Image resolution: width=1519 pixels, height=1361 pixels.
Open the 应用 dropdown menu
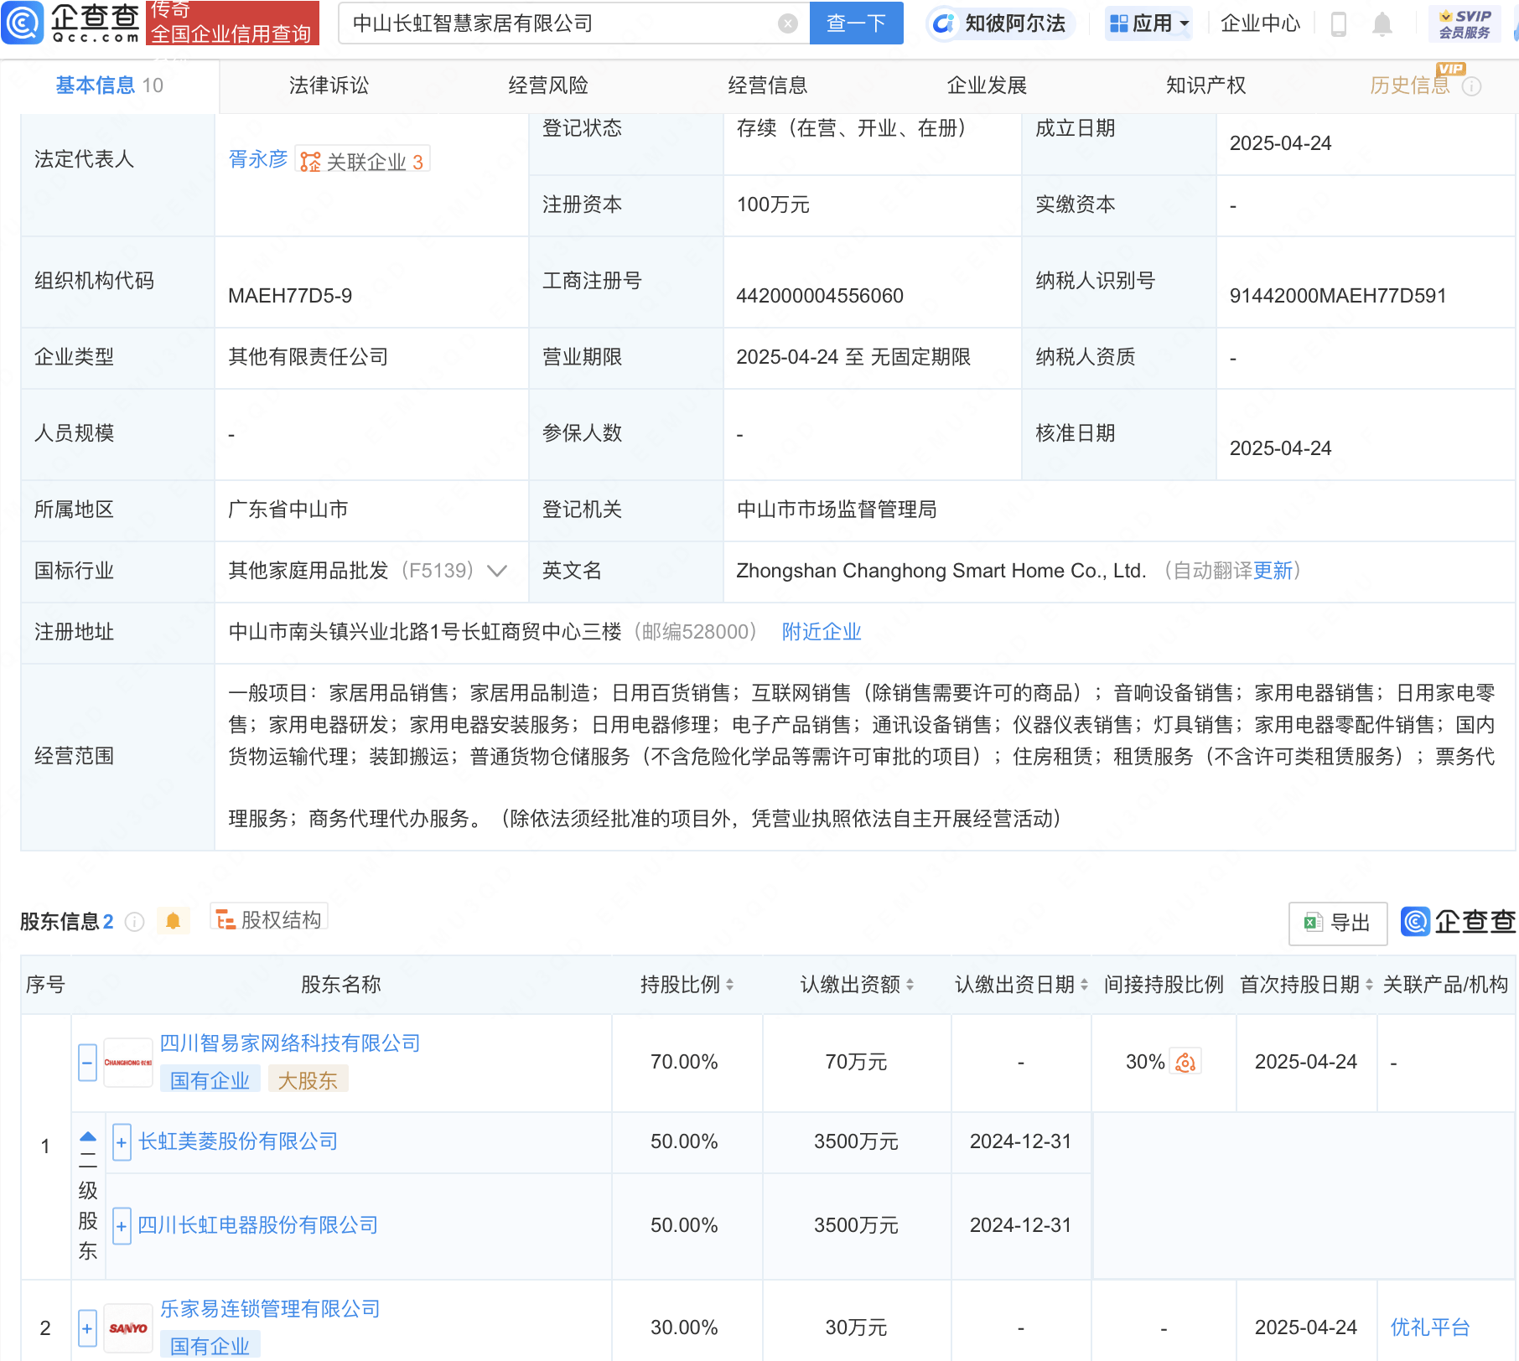point(1148,23)
